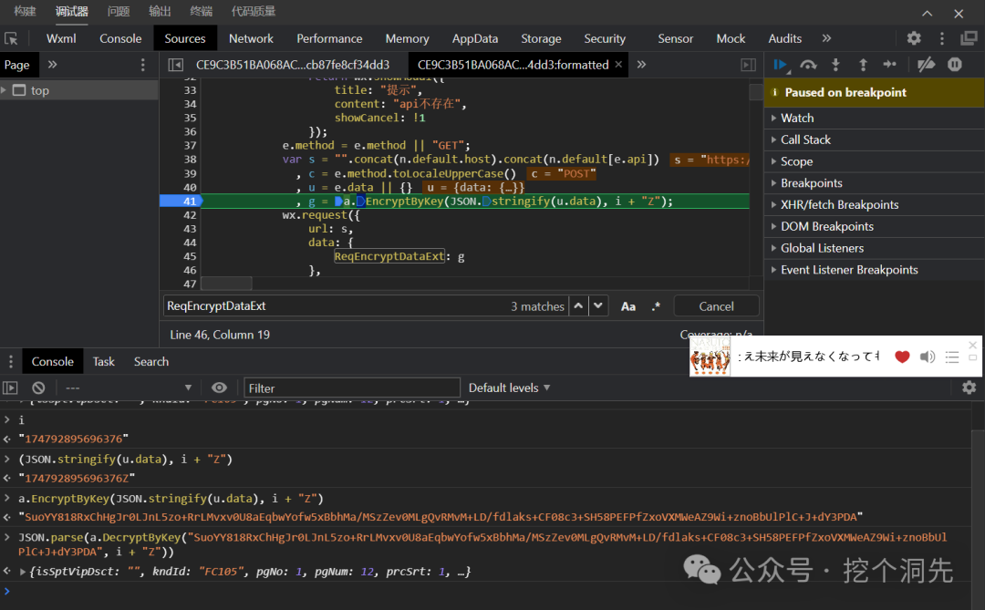
Task: Open the Storage tab
Action: pos(541,38)
